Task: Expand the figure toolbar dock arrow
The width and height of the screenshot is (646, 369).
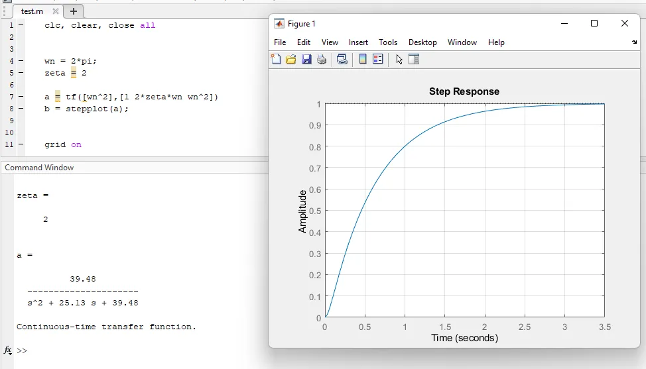Action: click(635, 42)
